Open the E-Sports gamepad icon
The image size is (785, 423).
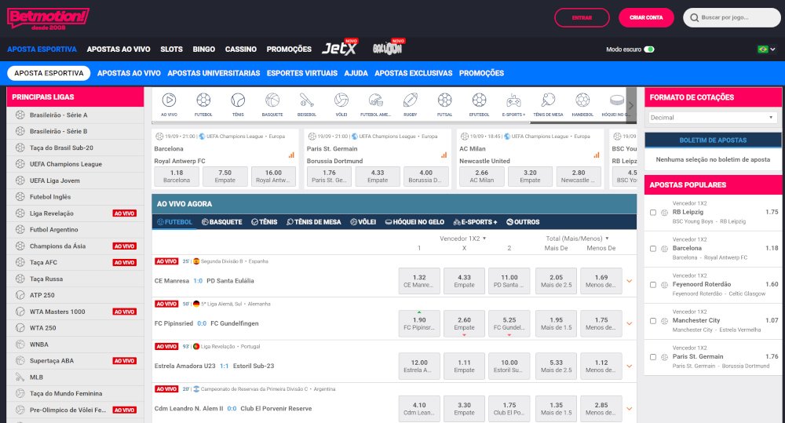513,100
